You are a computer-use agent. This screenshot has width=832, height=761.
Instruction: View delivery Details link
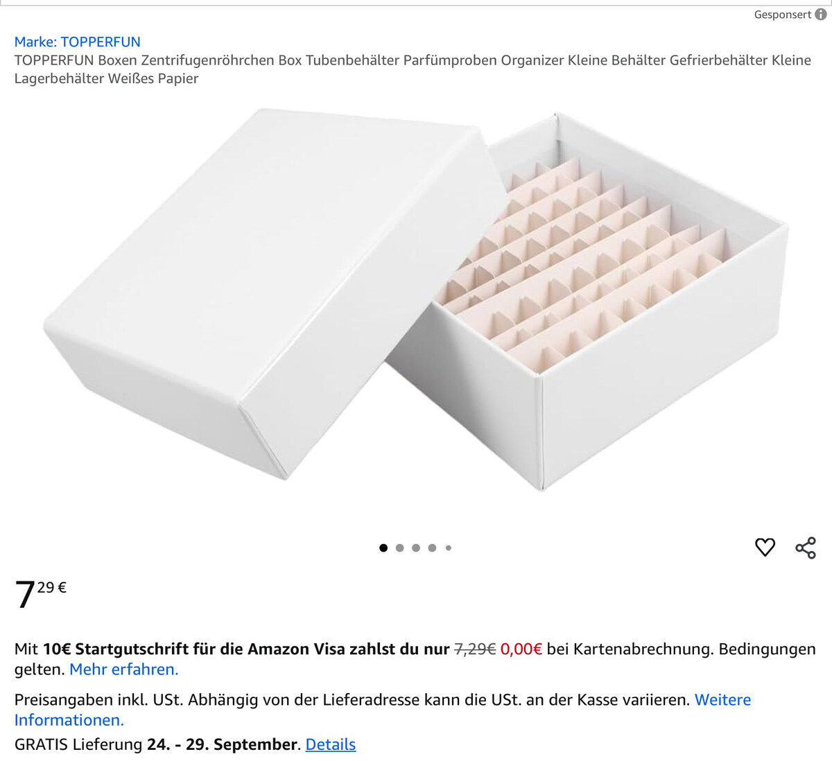pyautogui.click(x=331, y=744)
